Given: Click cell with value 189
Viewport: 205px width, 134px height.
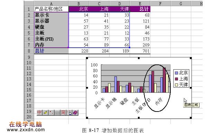Looking at the screenshot, I should [120, 51].
